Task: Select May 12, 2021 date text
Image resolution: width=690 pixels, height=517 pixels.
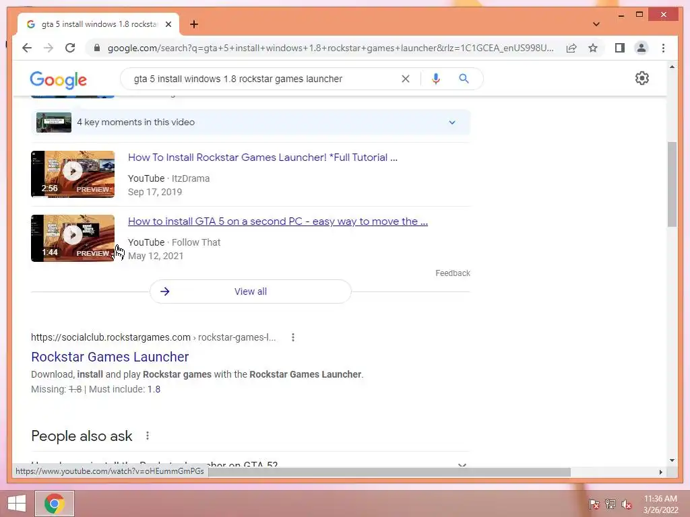Action: click(156, 256)
